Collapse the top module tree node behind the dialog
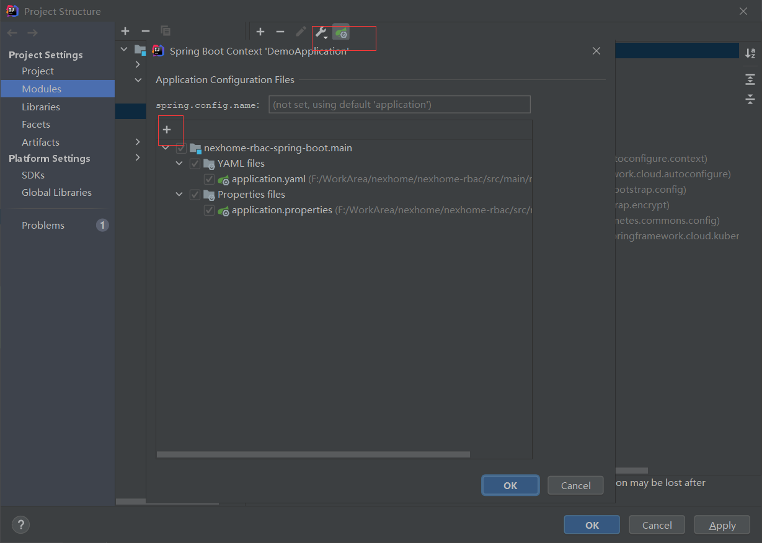762x543 pixels. point(125,49)
